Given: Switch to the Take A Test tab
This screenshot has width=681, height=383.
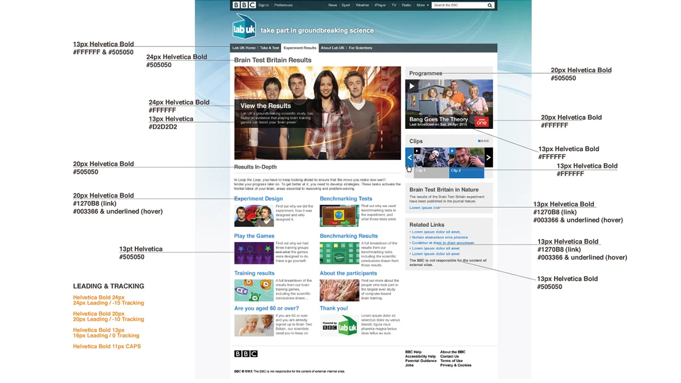Looking at the screenshot, I should [x=270, y=48].
